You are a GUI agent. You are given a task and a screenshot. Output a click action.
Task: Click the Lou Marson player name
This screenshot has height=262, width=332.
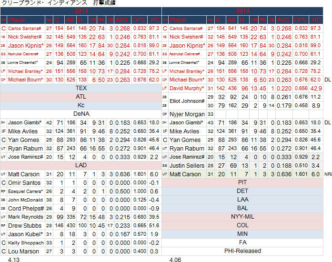[x=23, y=252]
